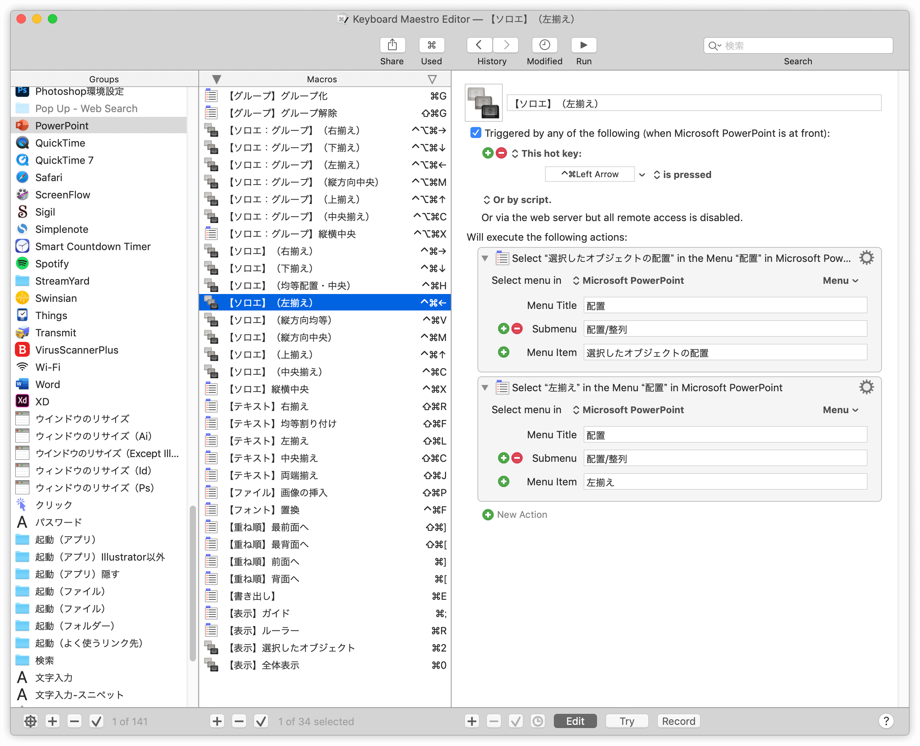Click the Macros column header
The height and width of the screenshot is (746, 920).
(x=321, y=79)
